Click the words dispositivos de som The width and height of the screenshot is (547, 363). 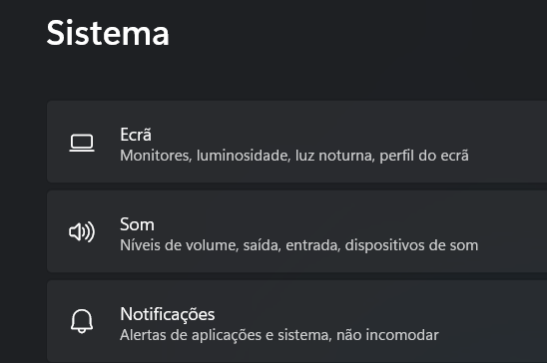click(411, 245)
